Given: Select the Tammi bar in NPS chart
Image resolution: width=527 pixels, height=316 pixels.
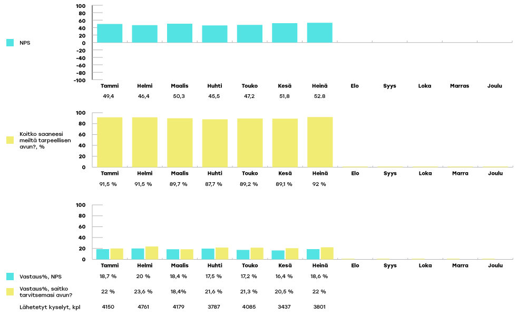Looking at the screenshot, I should [110, 33].
